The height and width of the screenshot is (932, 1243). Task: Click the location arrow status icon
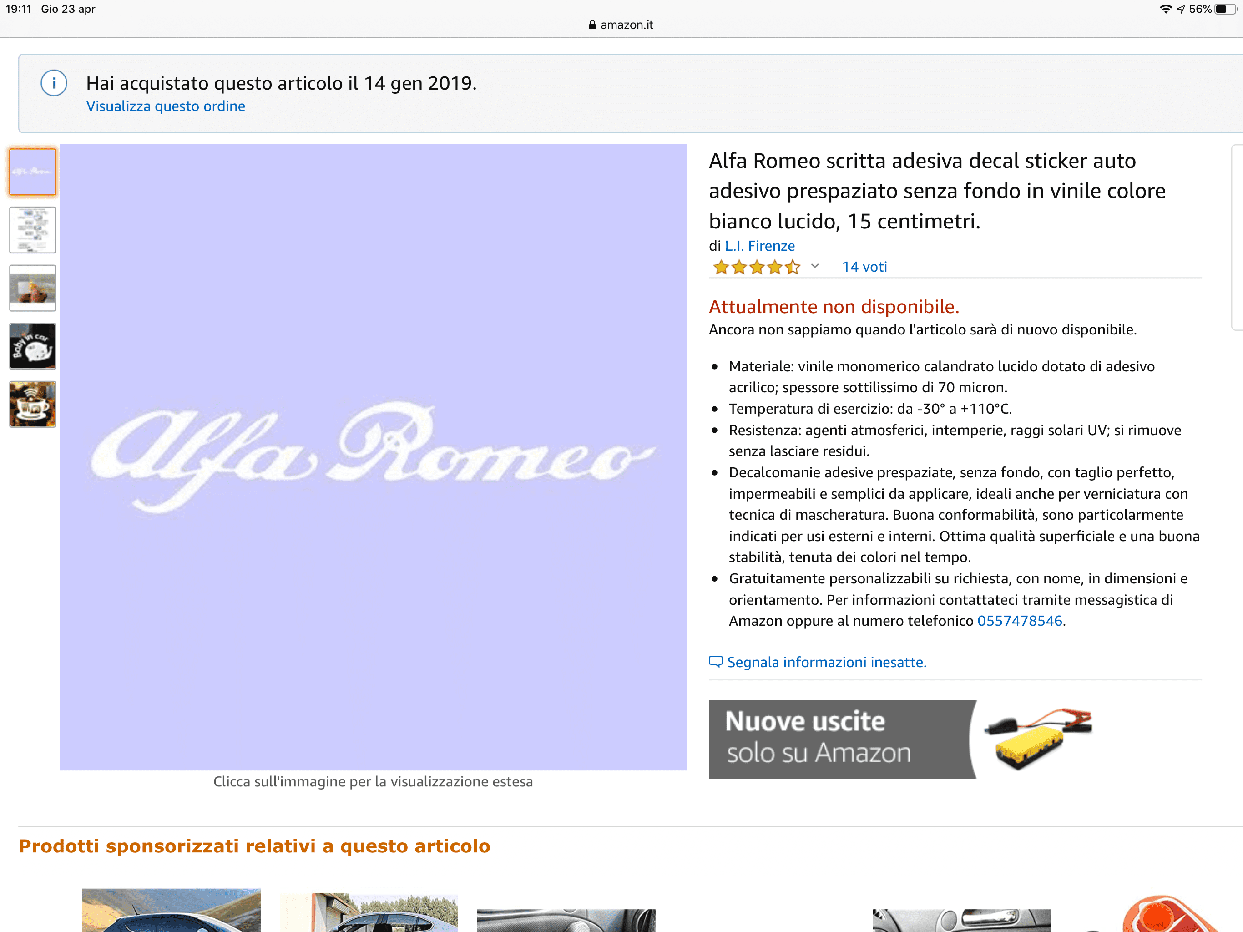1181,9
